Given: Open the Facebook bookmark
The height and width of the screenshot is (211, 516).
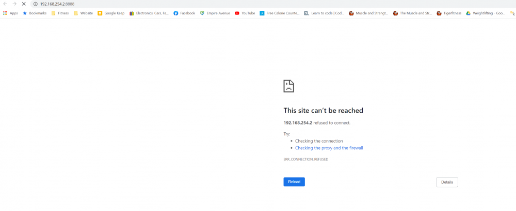Looking at the screenshot, I should (184, 13).
